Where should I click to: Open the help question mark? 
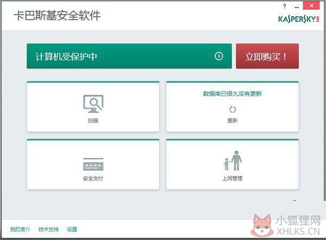pyautogui.click(x=285, y=6)
